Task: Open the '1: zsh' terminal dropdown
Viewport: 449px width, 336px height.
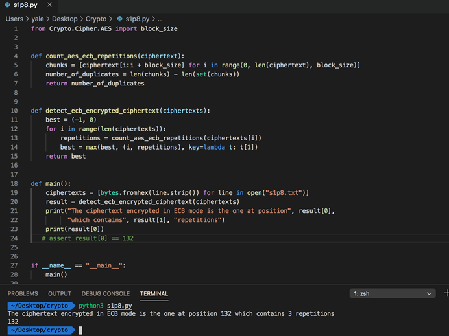Action: [x=393, y=293]
